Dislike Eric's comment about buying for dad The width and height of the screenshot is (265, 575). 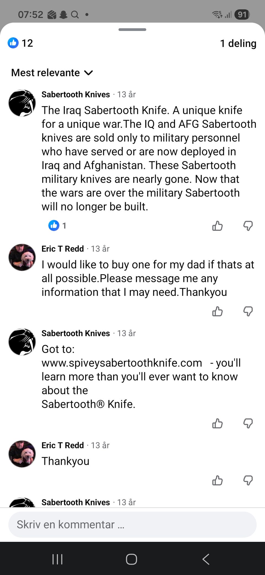tap(248, 312)
